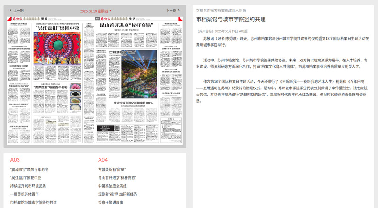The height and width of the screenshot is (208, 378).
Task: Select the A04 page heading in the list
Action: [103, 160]
